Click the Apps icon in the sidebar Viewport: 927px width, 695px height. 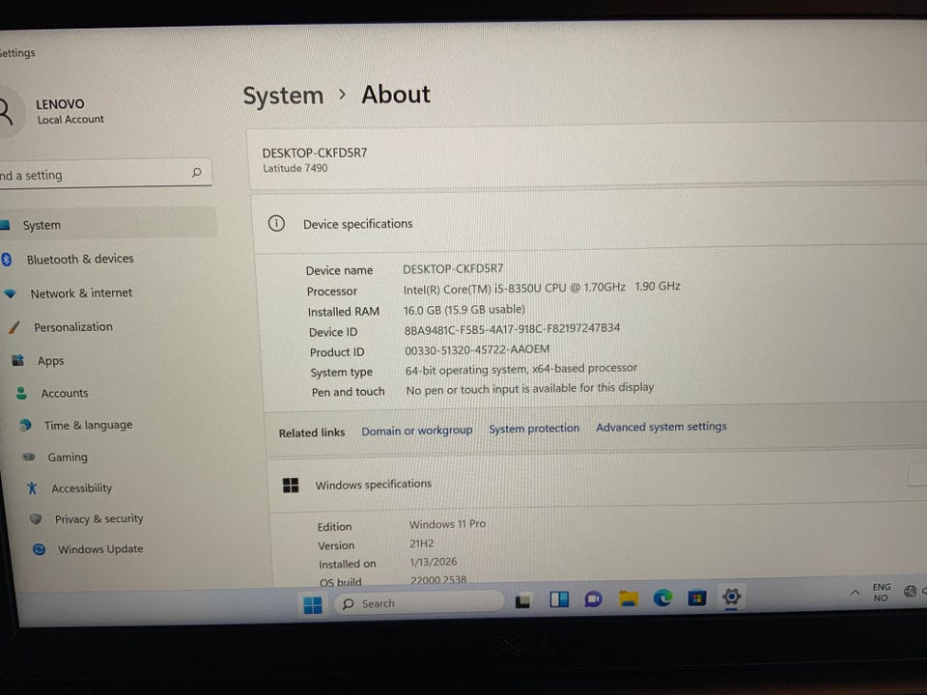click(17, 360)
